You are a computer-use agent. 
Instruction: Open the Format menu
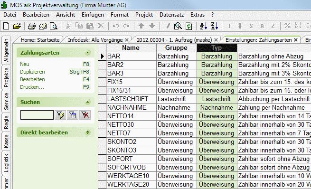pos(120,15)
